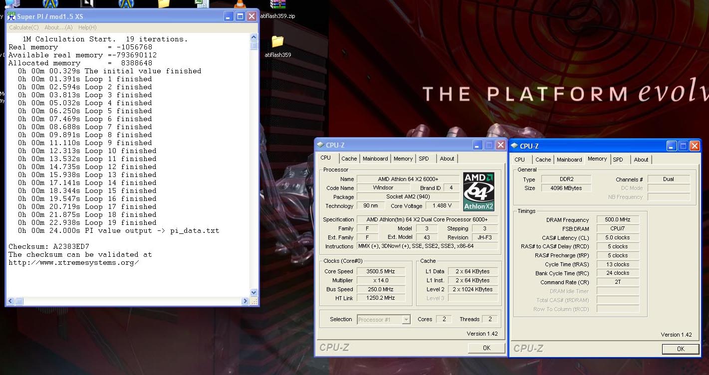Click the 'http://www.xtremesystems.org/' text
Screen dimensions: 709x375
tap(74, 262)
